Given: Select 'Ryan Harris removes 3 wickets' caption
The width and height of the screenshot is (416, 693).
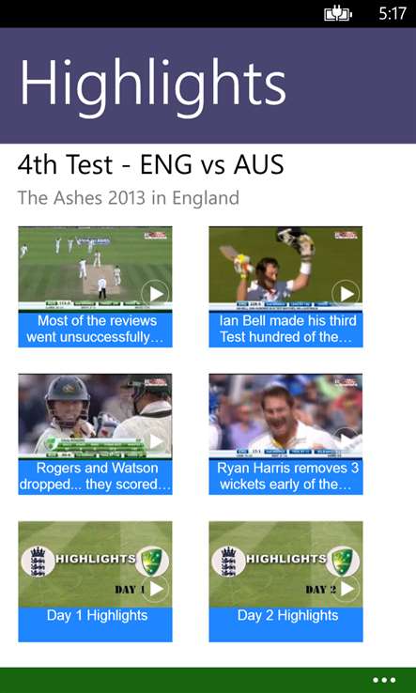Looking at the screenshot, I should tap(286, 476).
